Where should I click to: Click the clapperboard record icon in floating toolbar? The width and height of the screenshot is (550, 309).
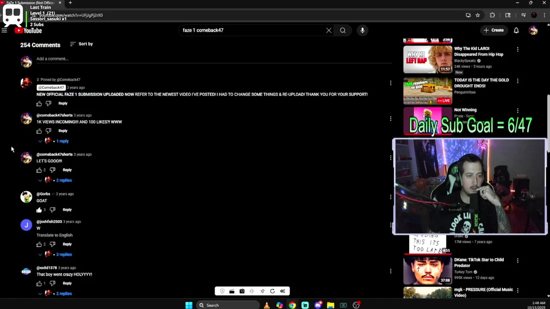[232, 291]
